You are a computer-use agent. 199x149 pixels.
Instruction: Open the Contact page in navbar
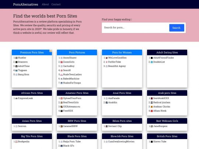click(56, 4)
